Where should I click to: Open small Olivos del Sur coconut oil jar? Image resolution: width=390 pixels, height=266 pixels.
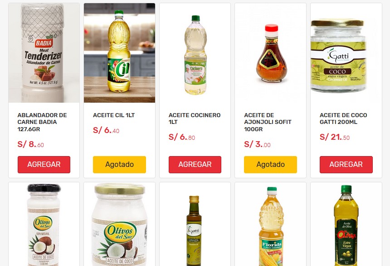click(x=44, y=224)
